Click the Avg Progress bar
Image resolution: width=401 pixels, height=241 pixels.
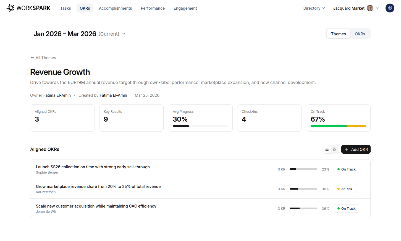point(200,126)
